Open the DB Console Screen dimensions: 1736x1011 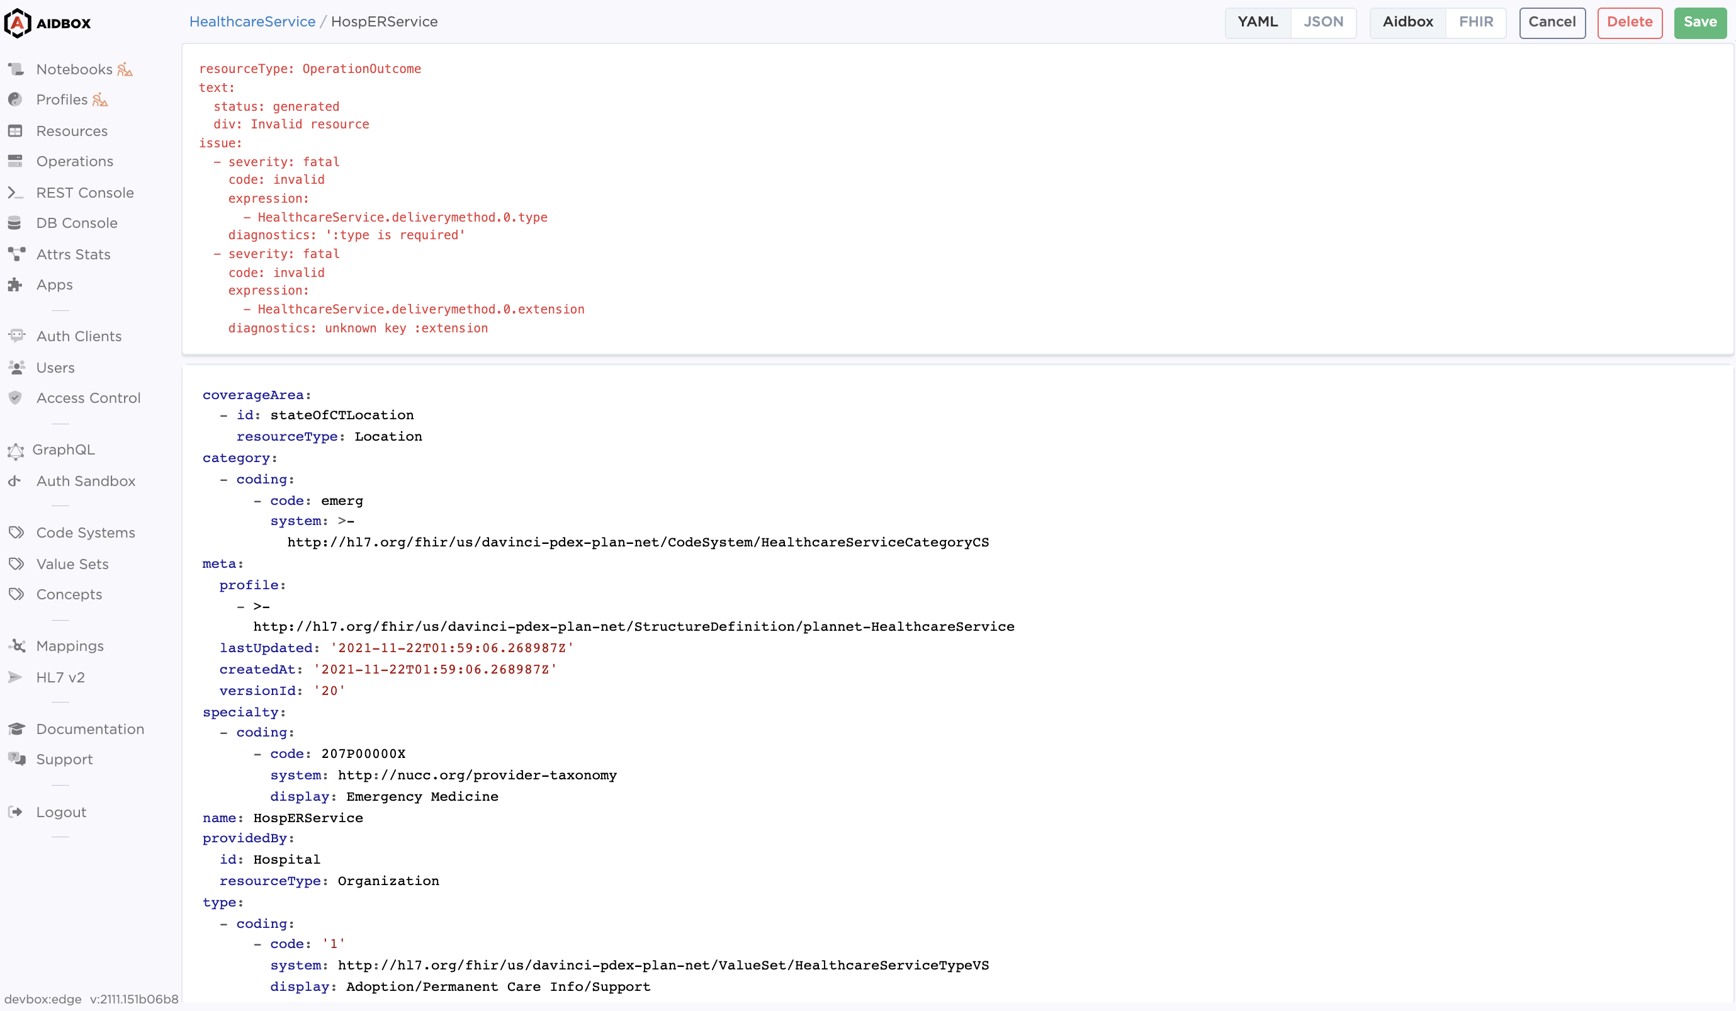[77, 223]
